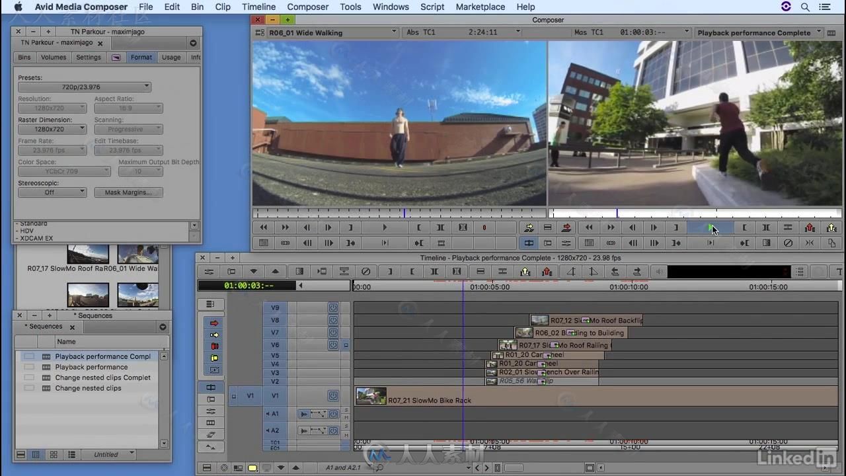The image size is (846, 476).
Task: Select yellow Segment Mode Extract/Splice-in arrow
Action: 214,335
